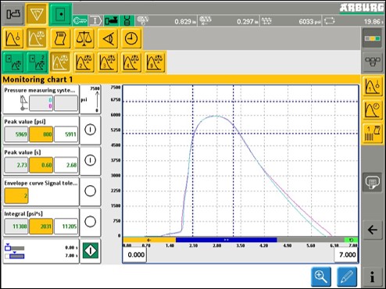The width and height of the screenshot is (386, 289).
Task: Edit chart end time field 7.000
Action: 346,255
